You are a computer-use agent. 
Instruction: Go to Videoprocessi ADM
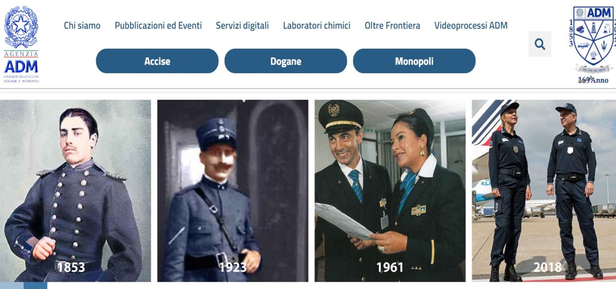471,26
